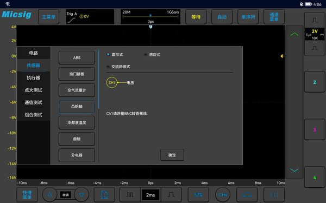The height and width of the screenshot is (203, 326).
Task: Tap the top-right vertical scale pulse icon
Action: click(315, 20)
